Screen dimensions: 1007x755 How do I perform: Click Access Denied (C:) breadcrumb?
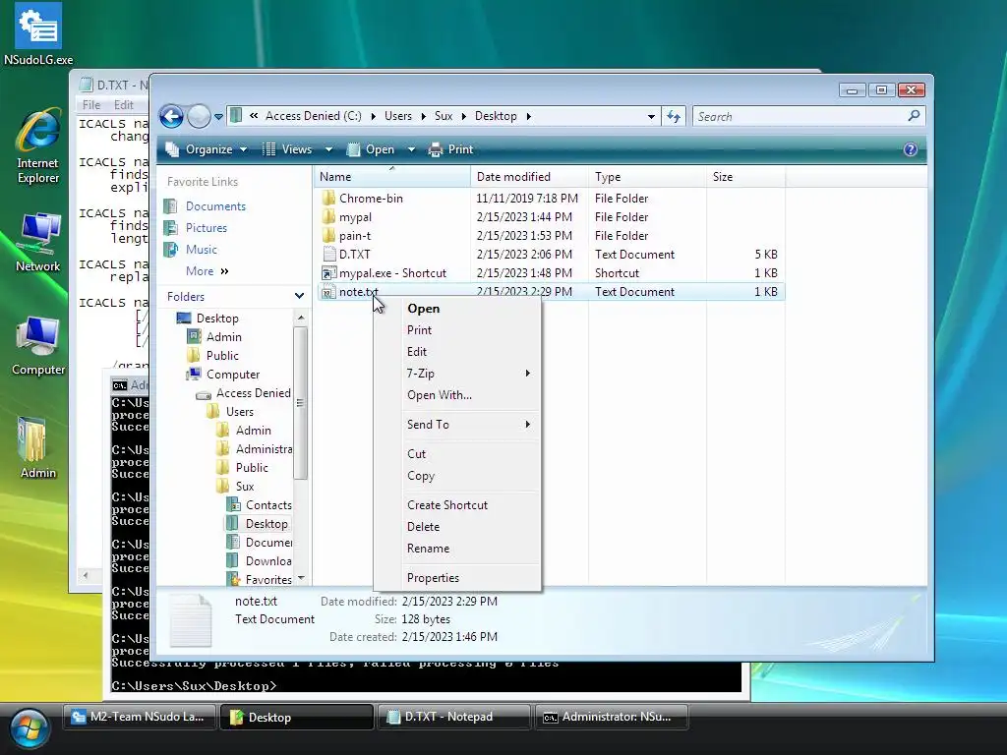[x=314, y=116]
